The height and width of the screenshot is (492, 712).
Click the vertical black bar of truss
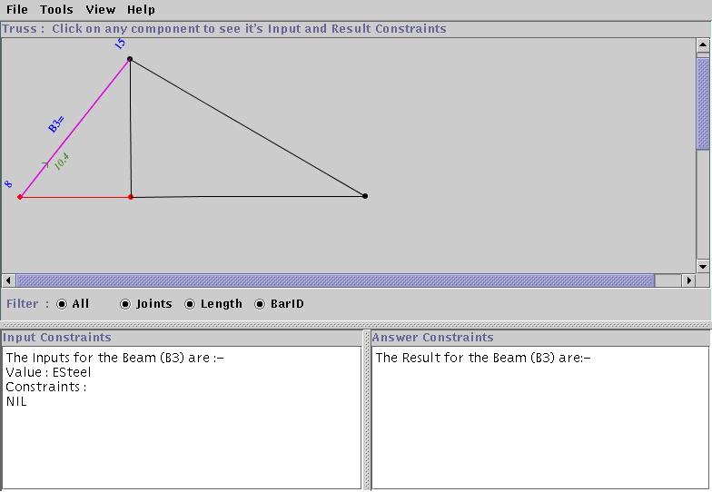click(130, 127)
